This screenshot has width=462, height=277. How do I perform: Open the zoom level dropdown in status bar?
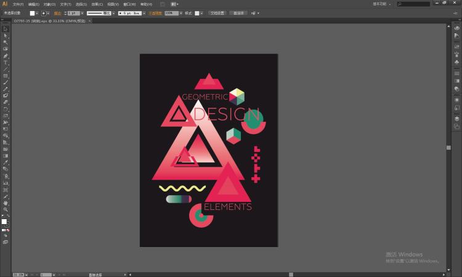(26, 275)
